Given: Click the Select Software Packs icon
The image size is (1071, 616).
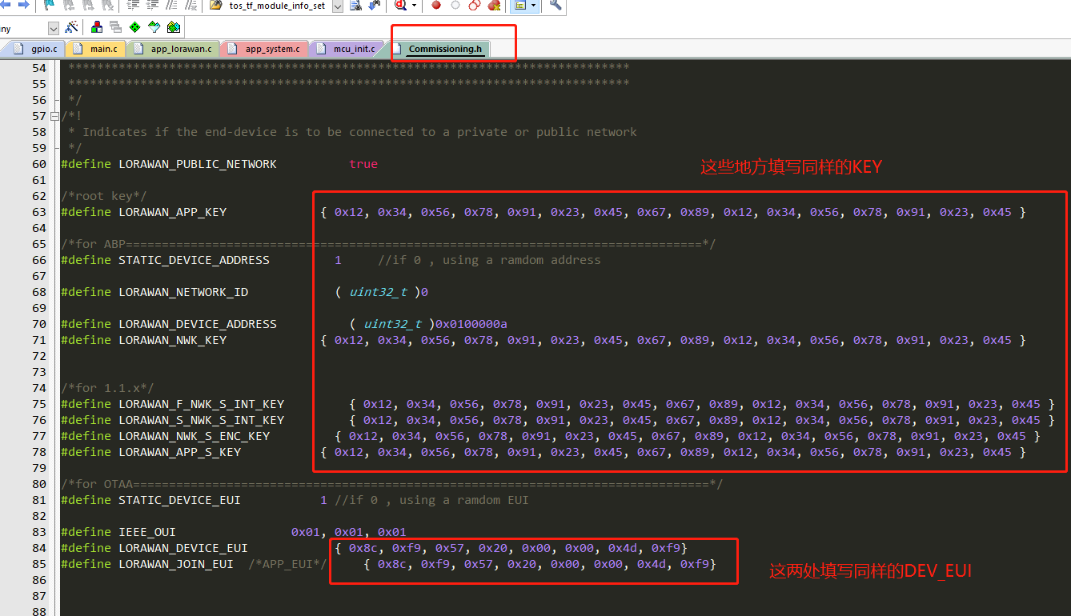Looking at the screenshot, I should tap(154, 27).
